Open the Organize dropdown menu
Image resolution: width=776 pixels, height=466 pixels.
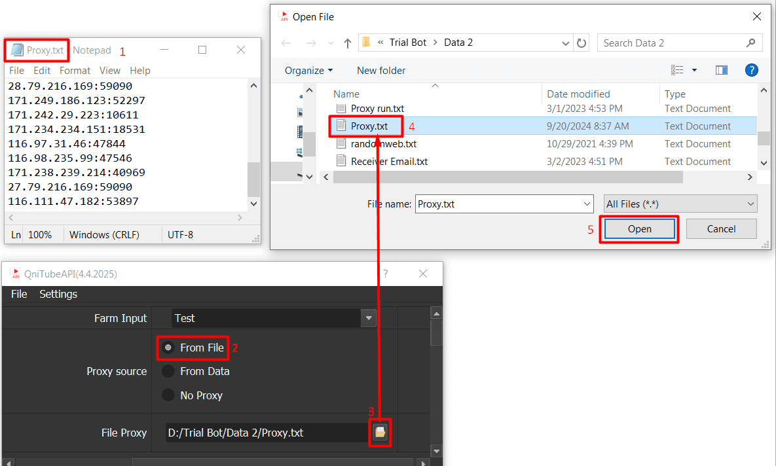click(309, 71)
